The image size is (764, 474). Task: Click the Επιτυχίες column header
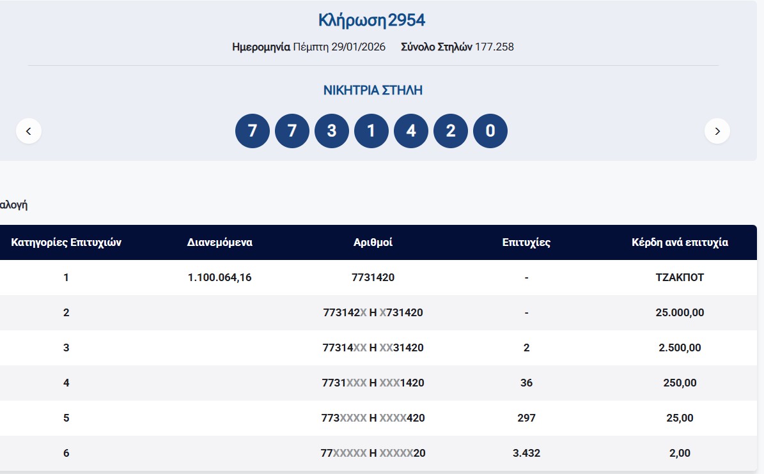526,243
